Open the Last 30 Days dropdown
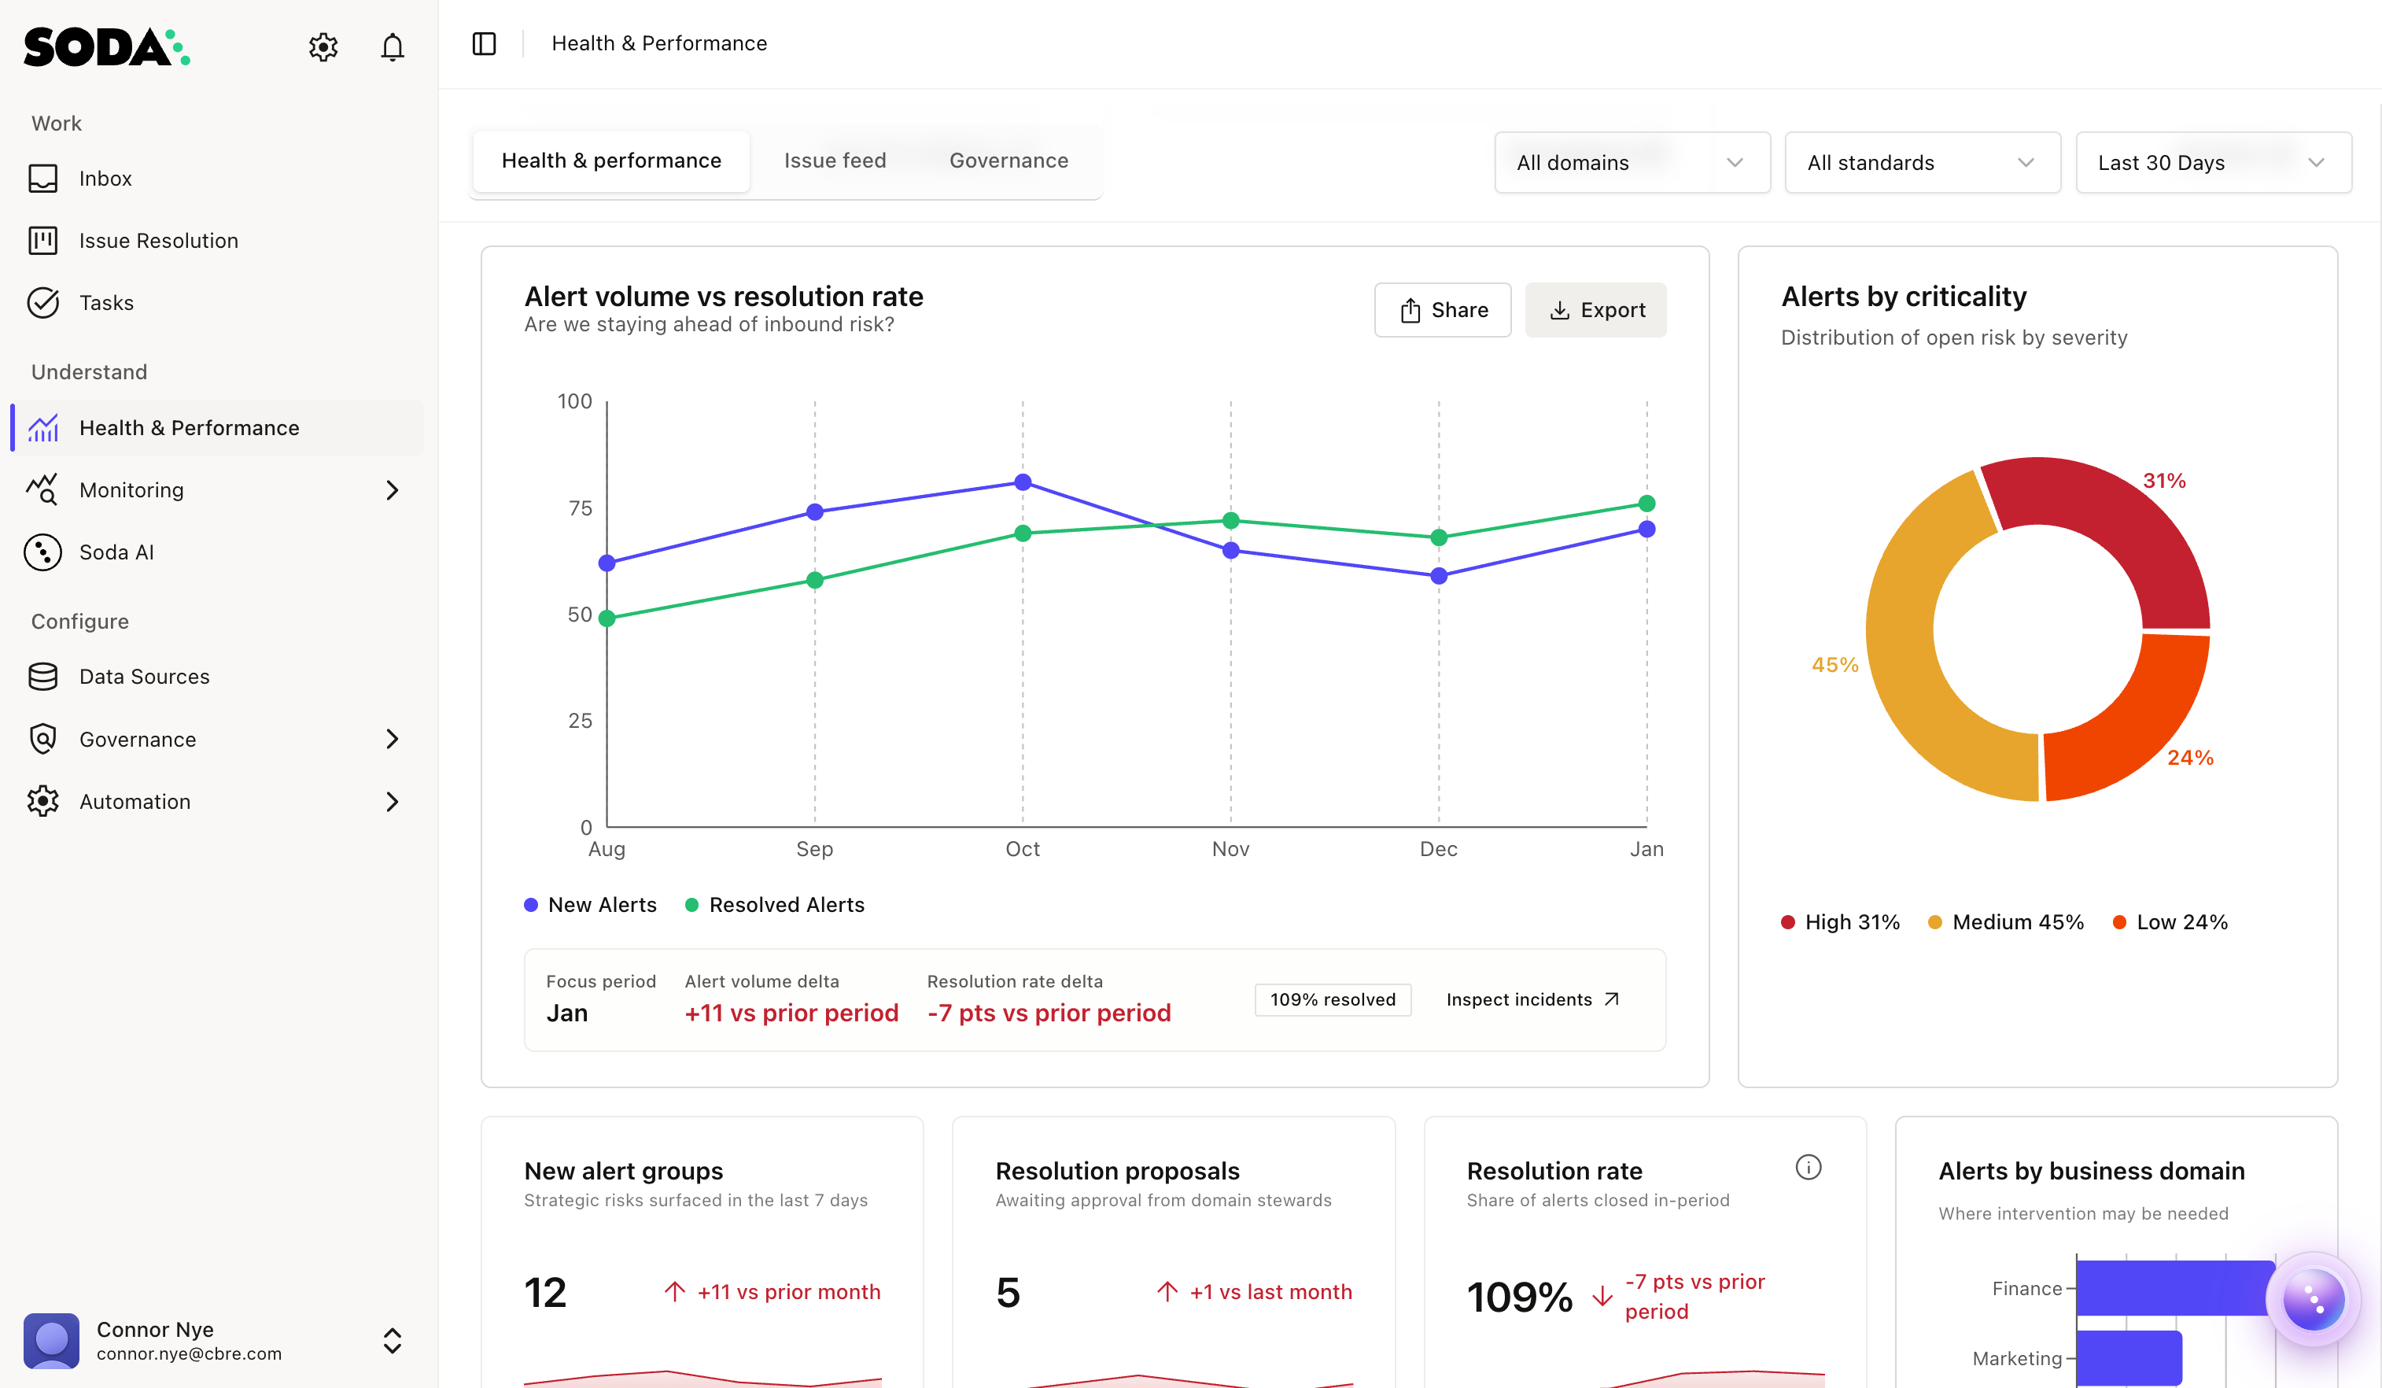This screenshot has width=2382, height=1388. point(2213,163)
